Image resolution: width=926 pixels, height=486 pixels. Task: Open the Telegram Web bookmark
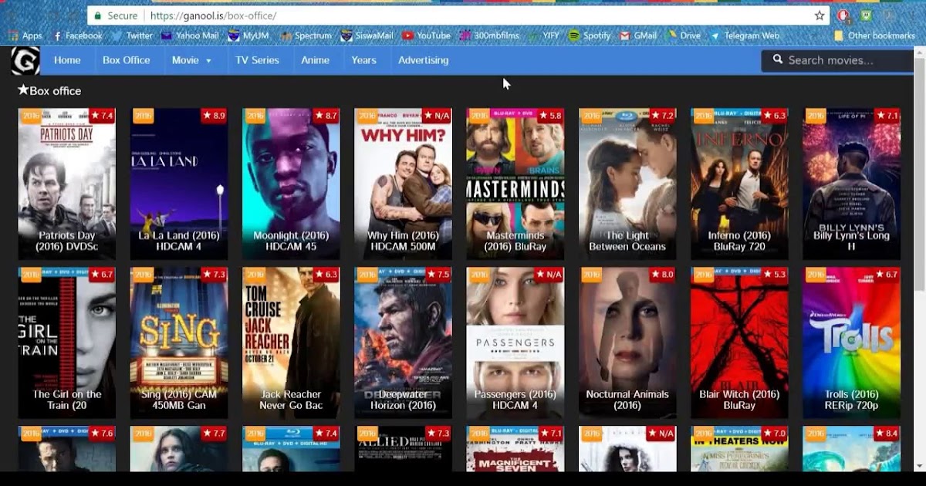pyautogui.click(x=745, y=35)
